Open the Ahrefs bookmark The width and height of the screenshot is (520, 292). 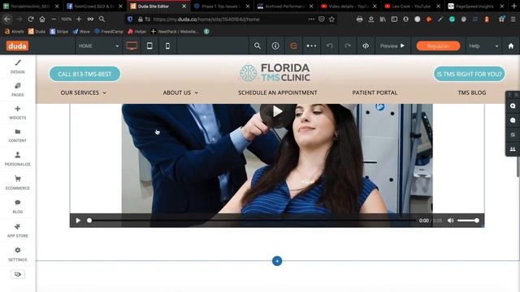click(15, 32)
